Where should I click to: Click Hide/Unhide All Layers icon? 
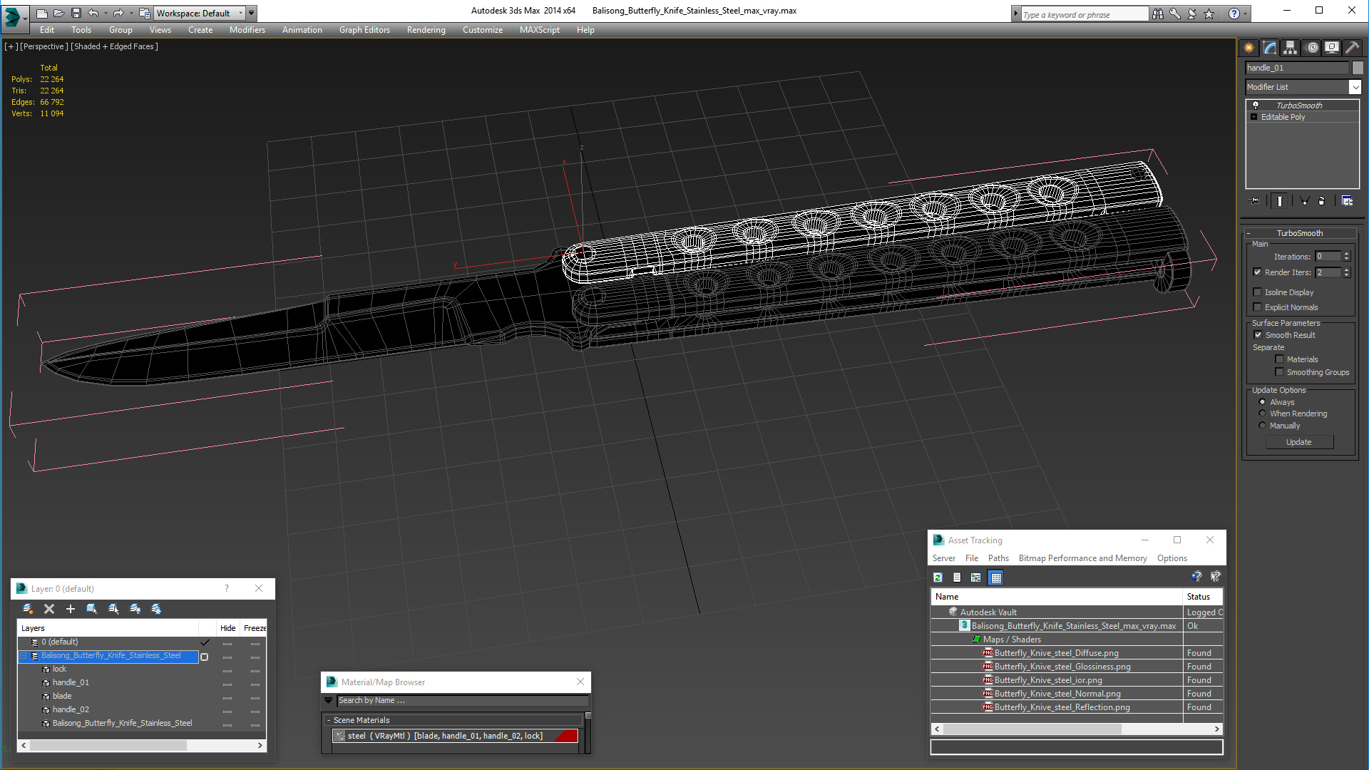coord(135,609)
